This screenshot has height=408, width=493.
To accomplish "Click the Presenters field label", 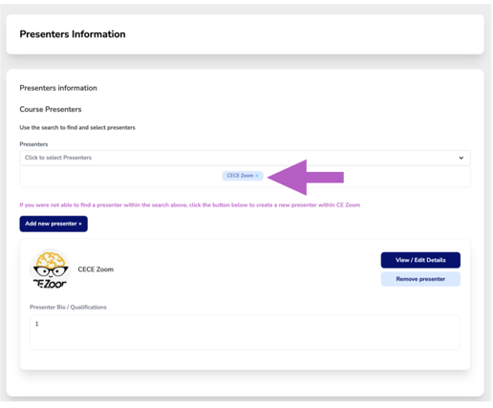I will tap(33, 144).
